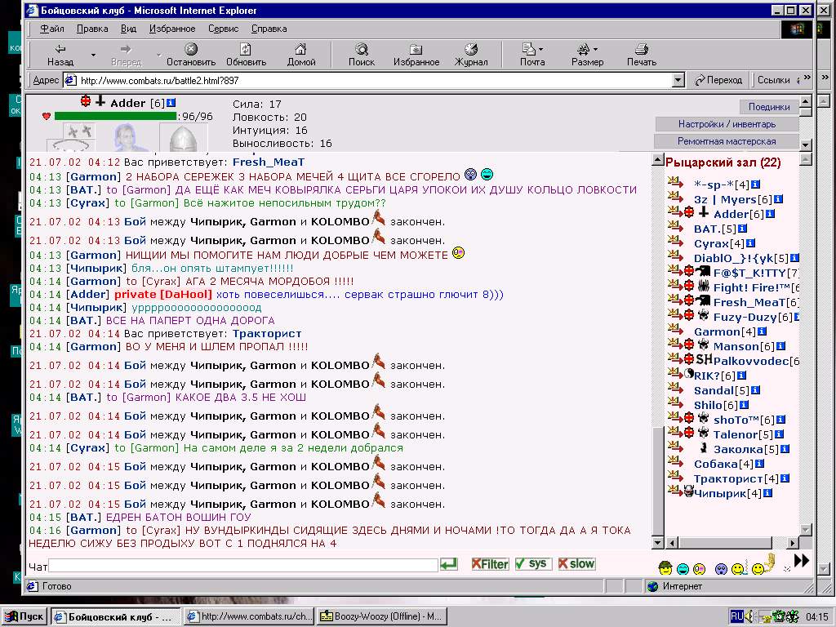Click the black-eye yellow smiley
This screenshot has width=836, height=627.
[x=700, y=569]
